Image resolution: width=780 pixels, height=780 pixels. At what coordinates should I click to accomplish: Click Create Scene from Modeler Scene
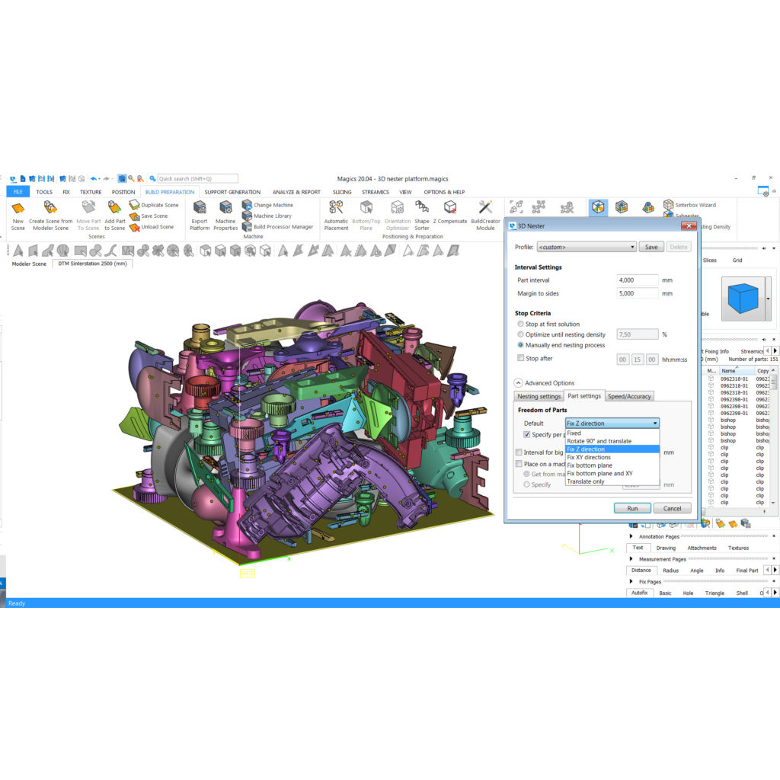[x=50, y=216]
